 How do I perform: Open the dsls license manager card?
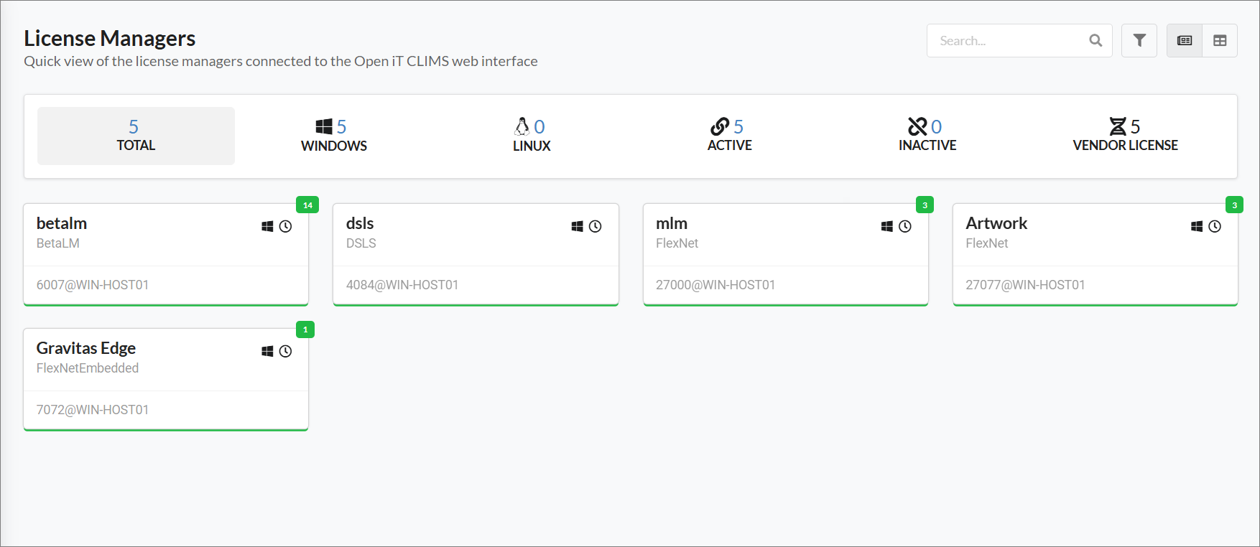click(476, 254)
